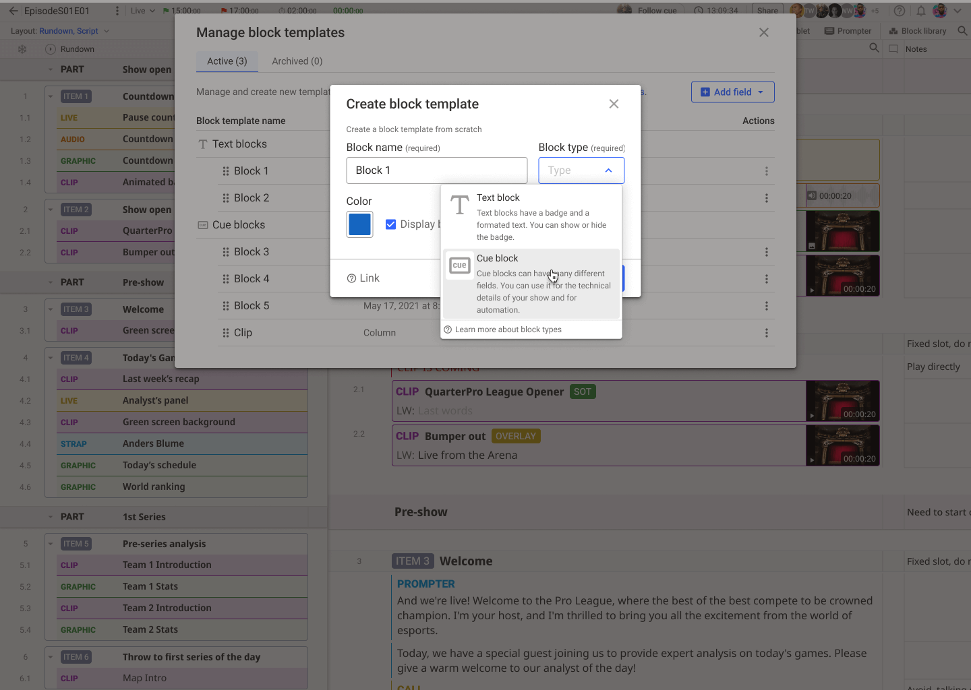Open the Prompter view
Screen dimensions: 971x690
[x=848, y=31]
